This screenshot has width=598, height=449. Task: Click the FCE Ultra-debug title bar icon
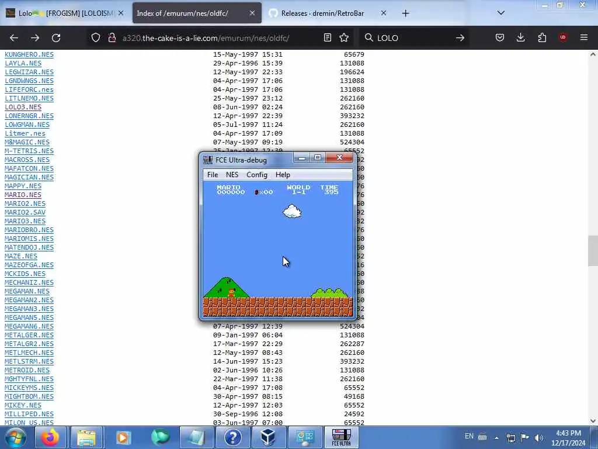pos(208,160)
